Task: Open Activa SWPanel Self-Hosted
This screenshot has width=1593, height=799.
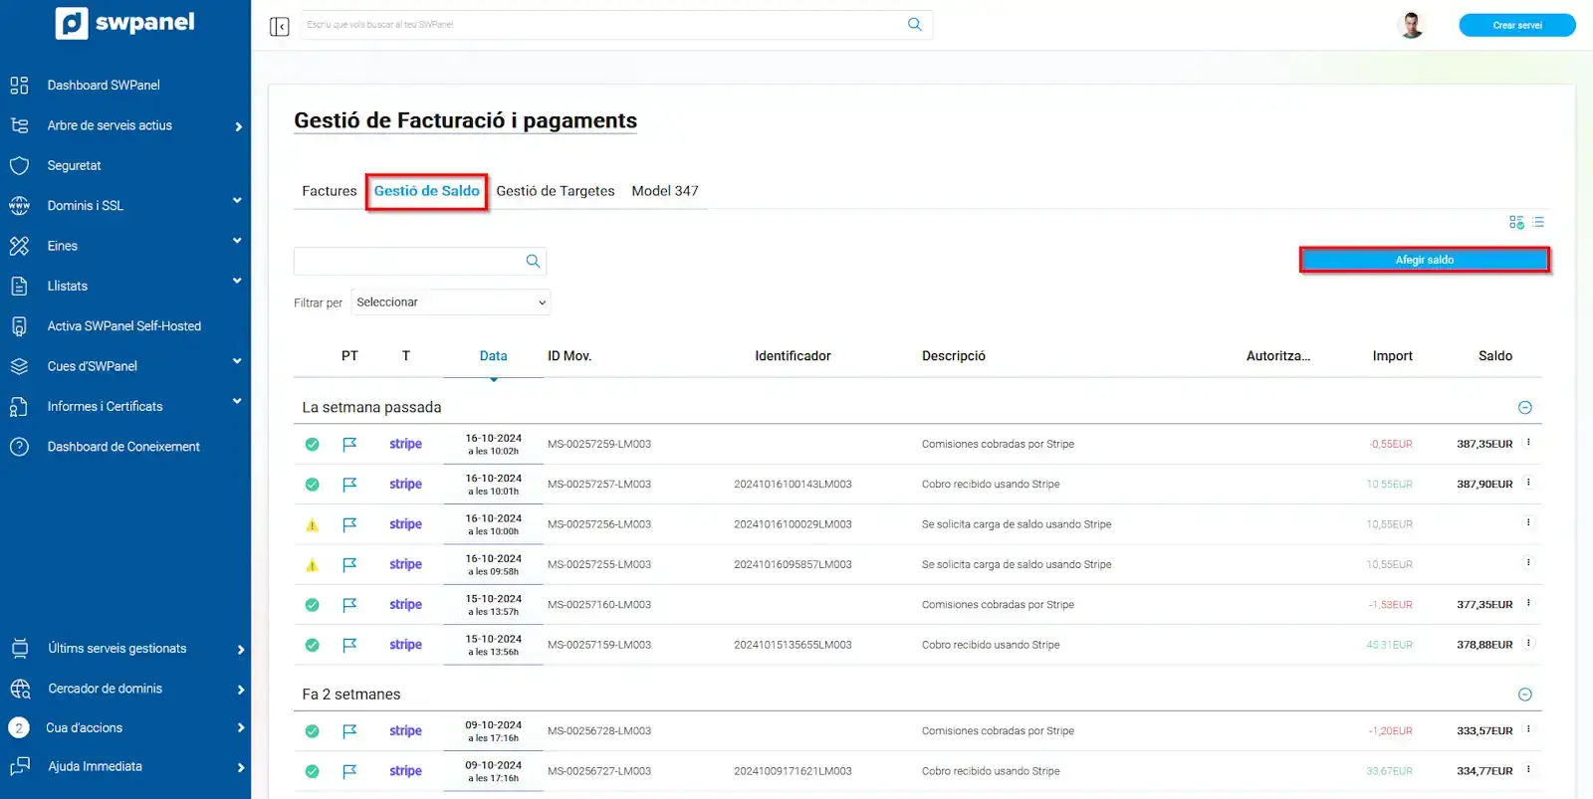Action: 124,326
